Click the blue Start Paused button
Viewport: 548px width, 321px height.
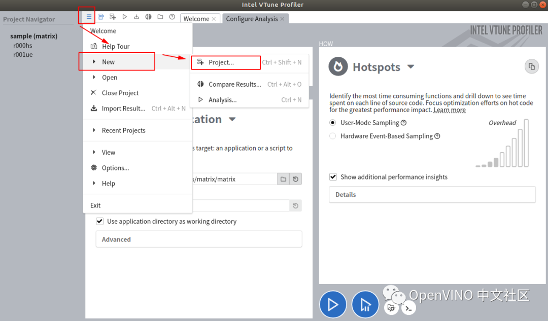(365, 305)
